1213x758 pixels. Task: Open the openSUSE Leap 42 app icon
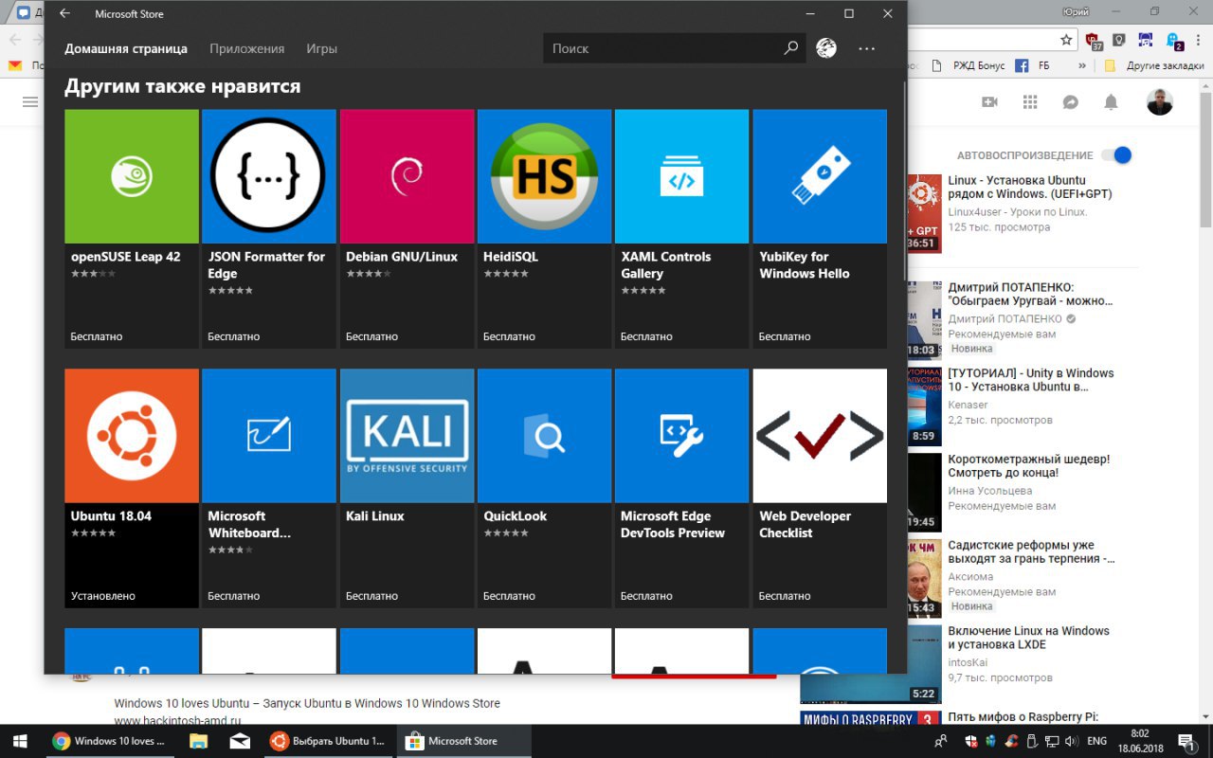point(132,176)
